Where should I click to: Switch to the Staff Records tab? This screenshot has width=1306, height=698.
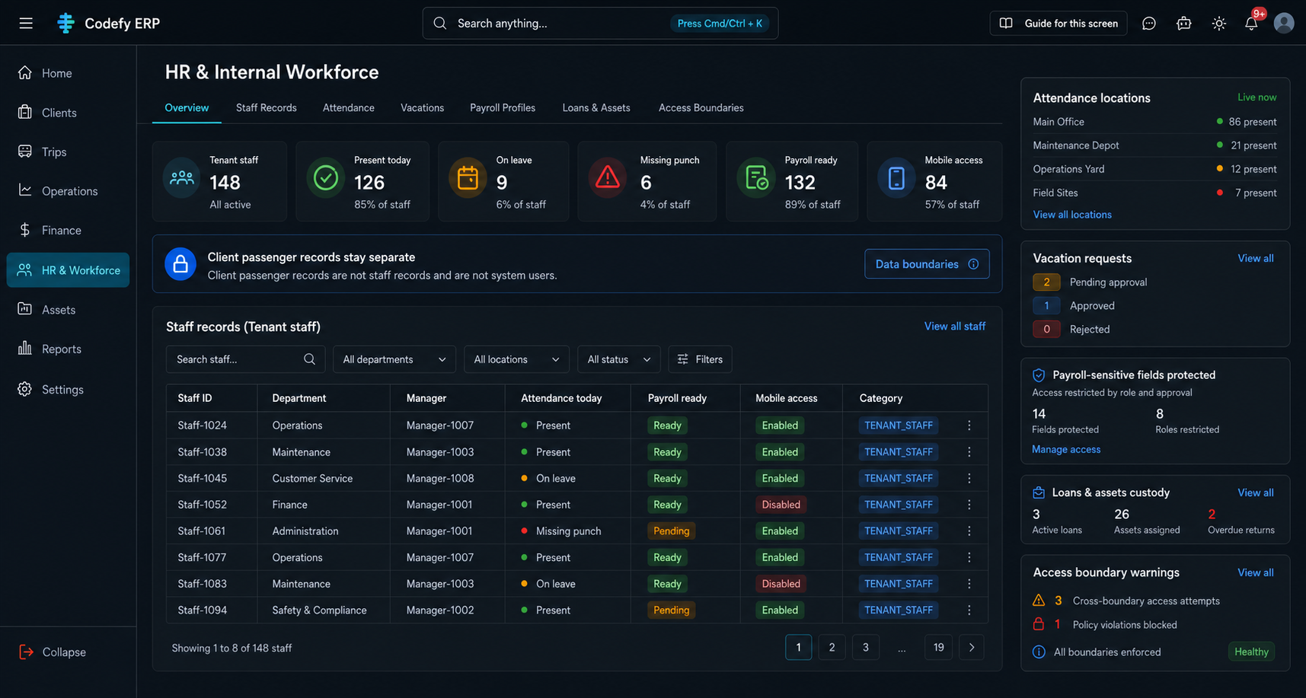coord(267,108)
